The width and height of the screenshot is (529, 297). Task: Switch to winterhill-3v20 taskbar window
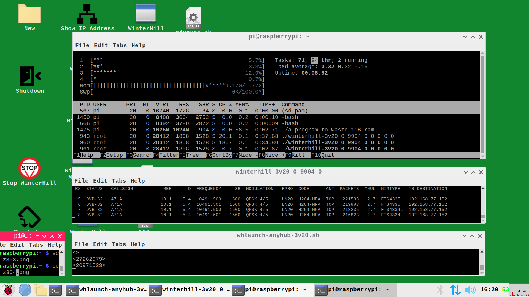(190, 290)
